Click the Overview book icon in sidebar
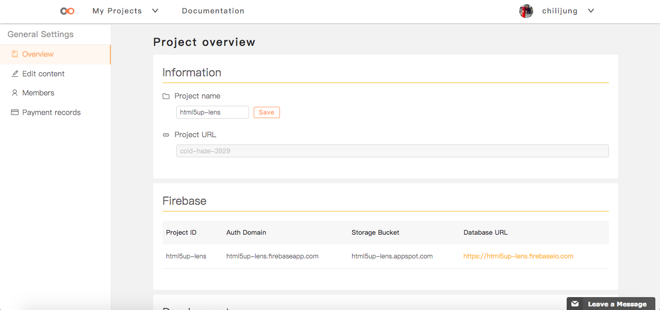660x310 pixels. click(14, 54)
